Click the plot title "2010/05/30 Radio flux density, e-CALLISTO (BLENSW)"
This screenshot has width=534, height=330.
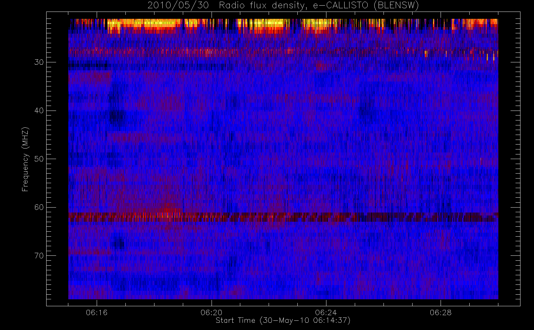tap(283, 6)
